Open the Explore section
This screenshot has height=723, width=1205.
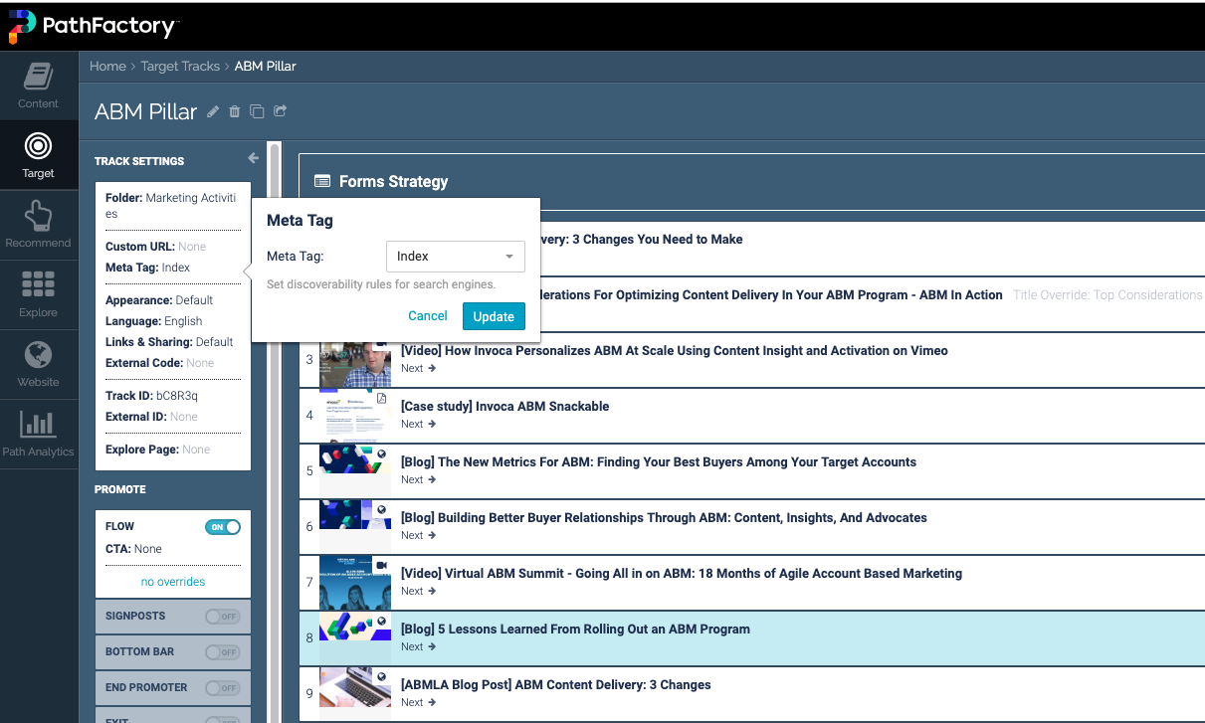pos(39,294)
